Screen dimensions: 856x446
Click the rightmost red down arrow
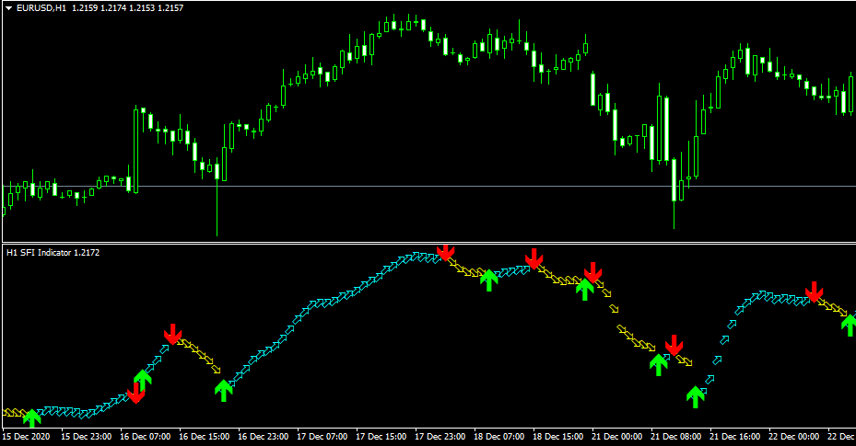click(x=814, y=292)
